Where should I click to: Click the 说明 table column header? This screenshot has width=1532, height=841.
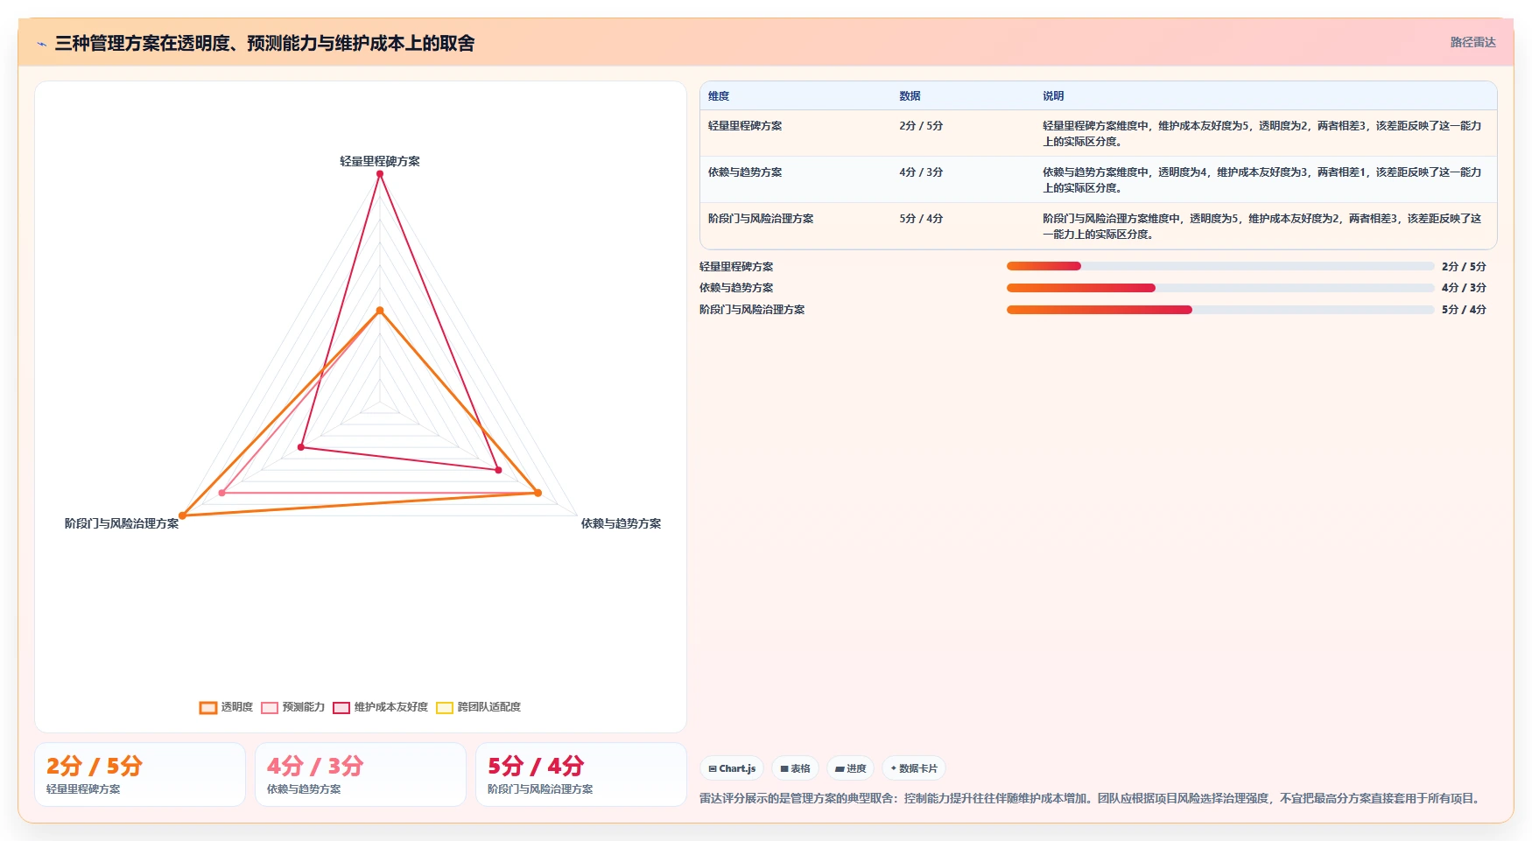pyautogui.click(x=1053, y=96)
